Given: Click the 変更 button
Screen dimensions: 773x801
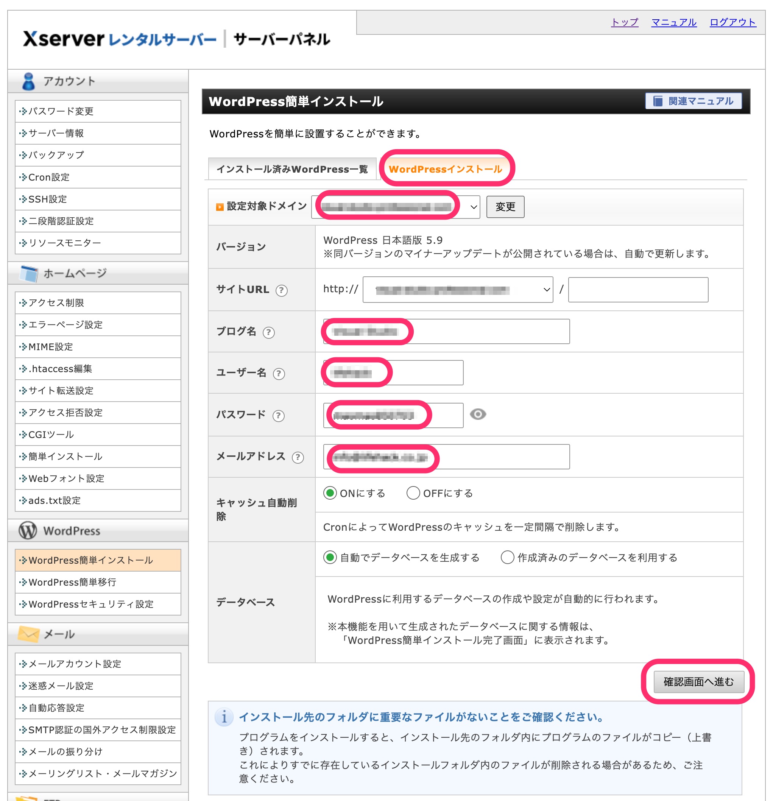Looking at the screenshot, I should point(505,207).
